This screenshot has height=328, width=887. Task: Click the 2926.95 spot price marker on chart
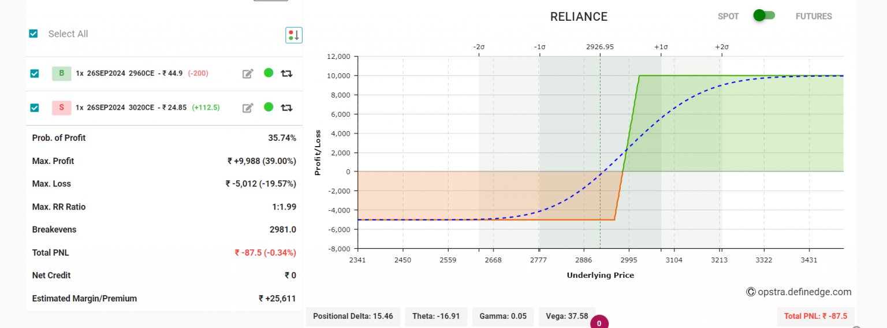tap(599, 47)
